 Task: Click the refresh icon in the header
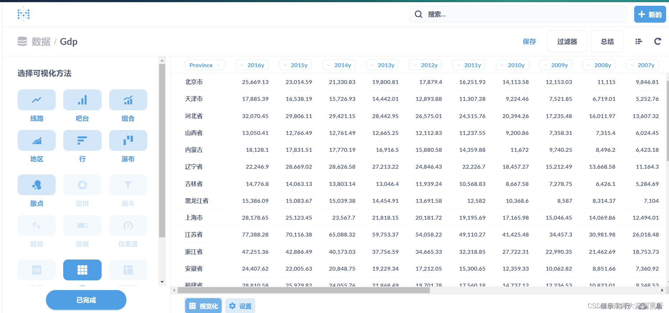click(x=658, y=42)
